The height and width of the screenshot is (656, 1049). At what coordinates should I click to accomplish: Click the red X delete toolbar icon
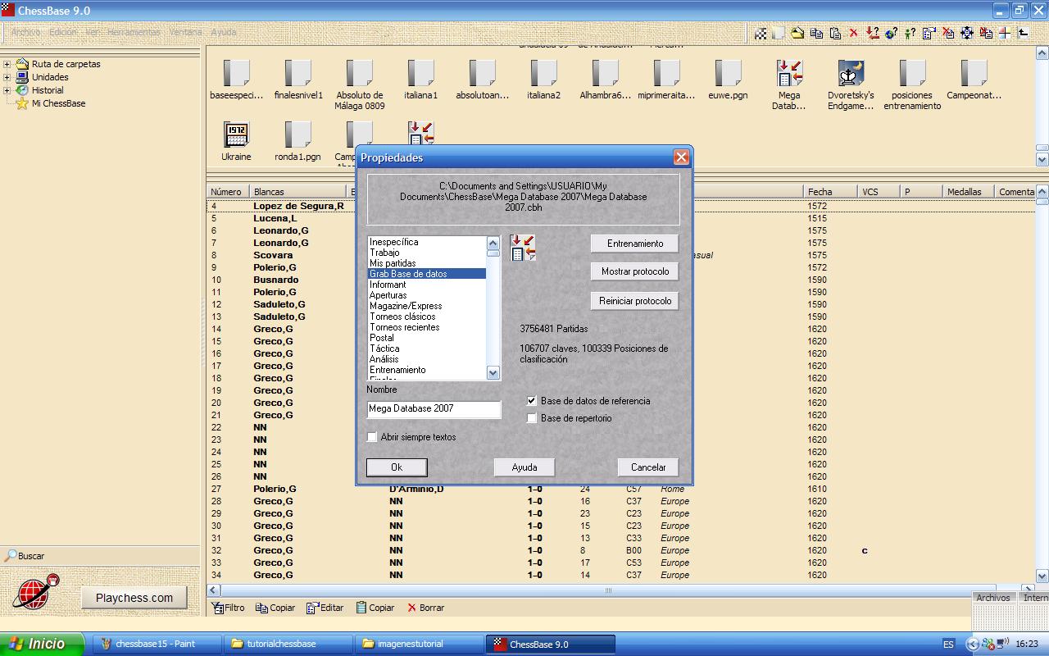853,34
